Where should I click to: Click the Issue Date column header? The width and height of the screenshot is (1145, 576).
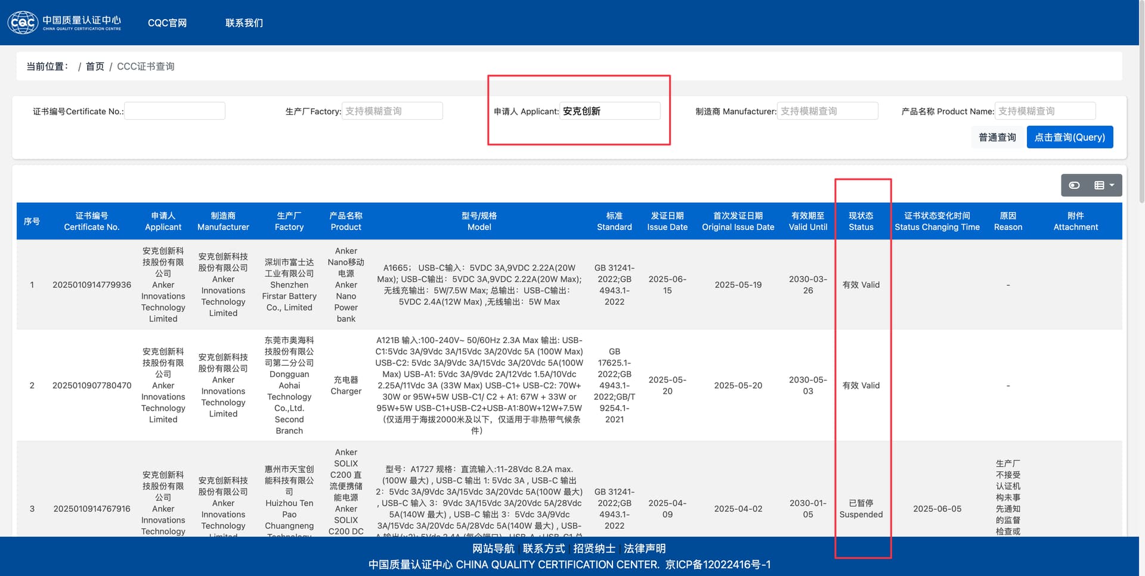tap(667, 221)
